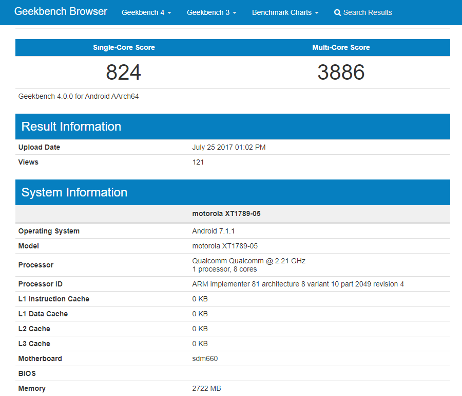Select the Single-Core Score header
The height and width of the screenshot is (396, 462).
[x=124, y=47]
